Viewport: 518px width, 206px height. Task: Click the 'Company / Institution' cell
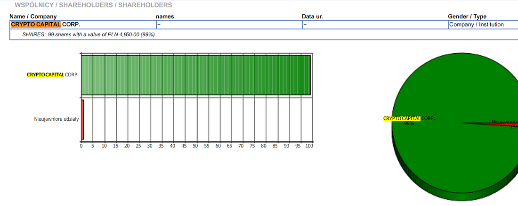point(483,25)
